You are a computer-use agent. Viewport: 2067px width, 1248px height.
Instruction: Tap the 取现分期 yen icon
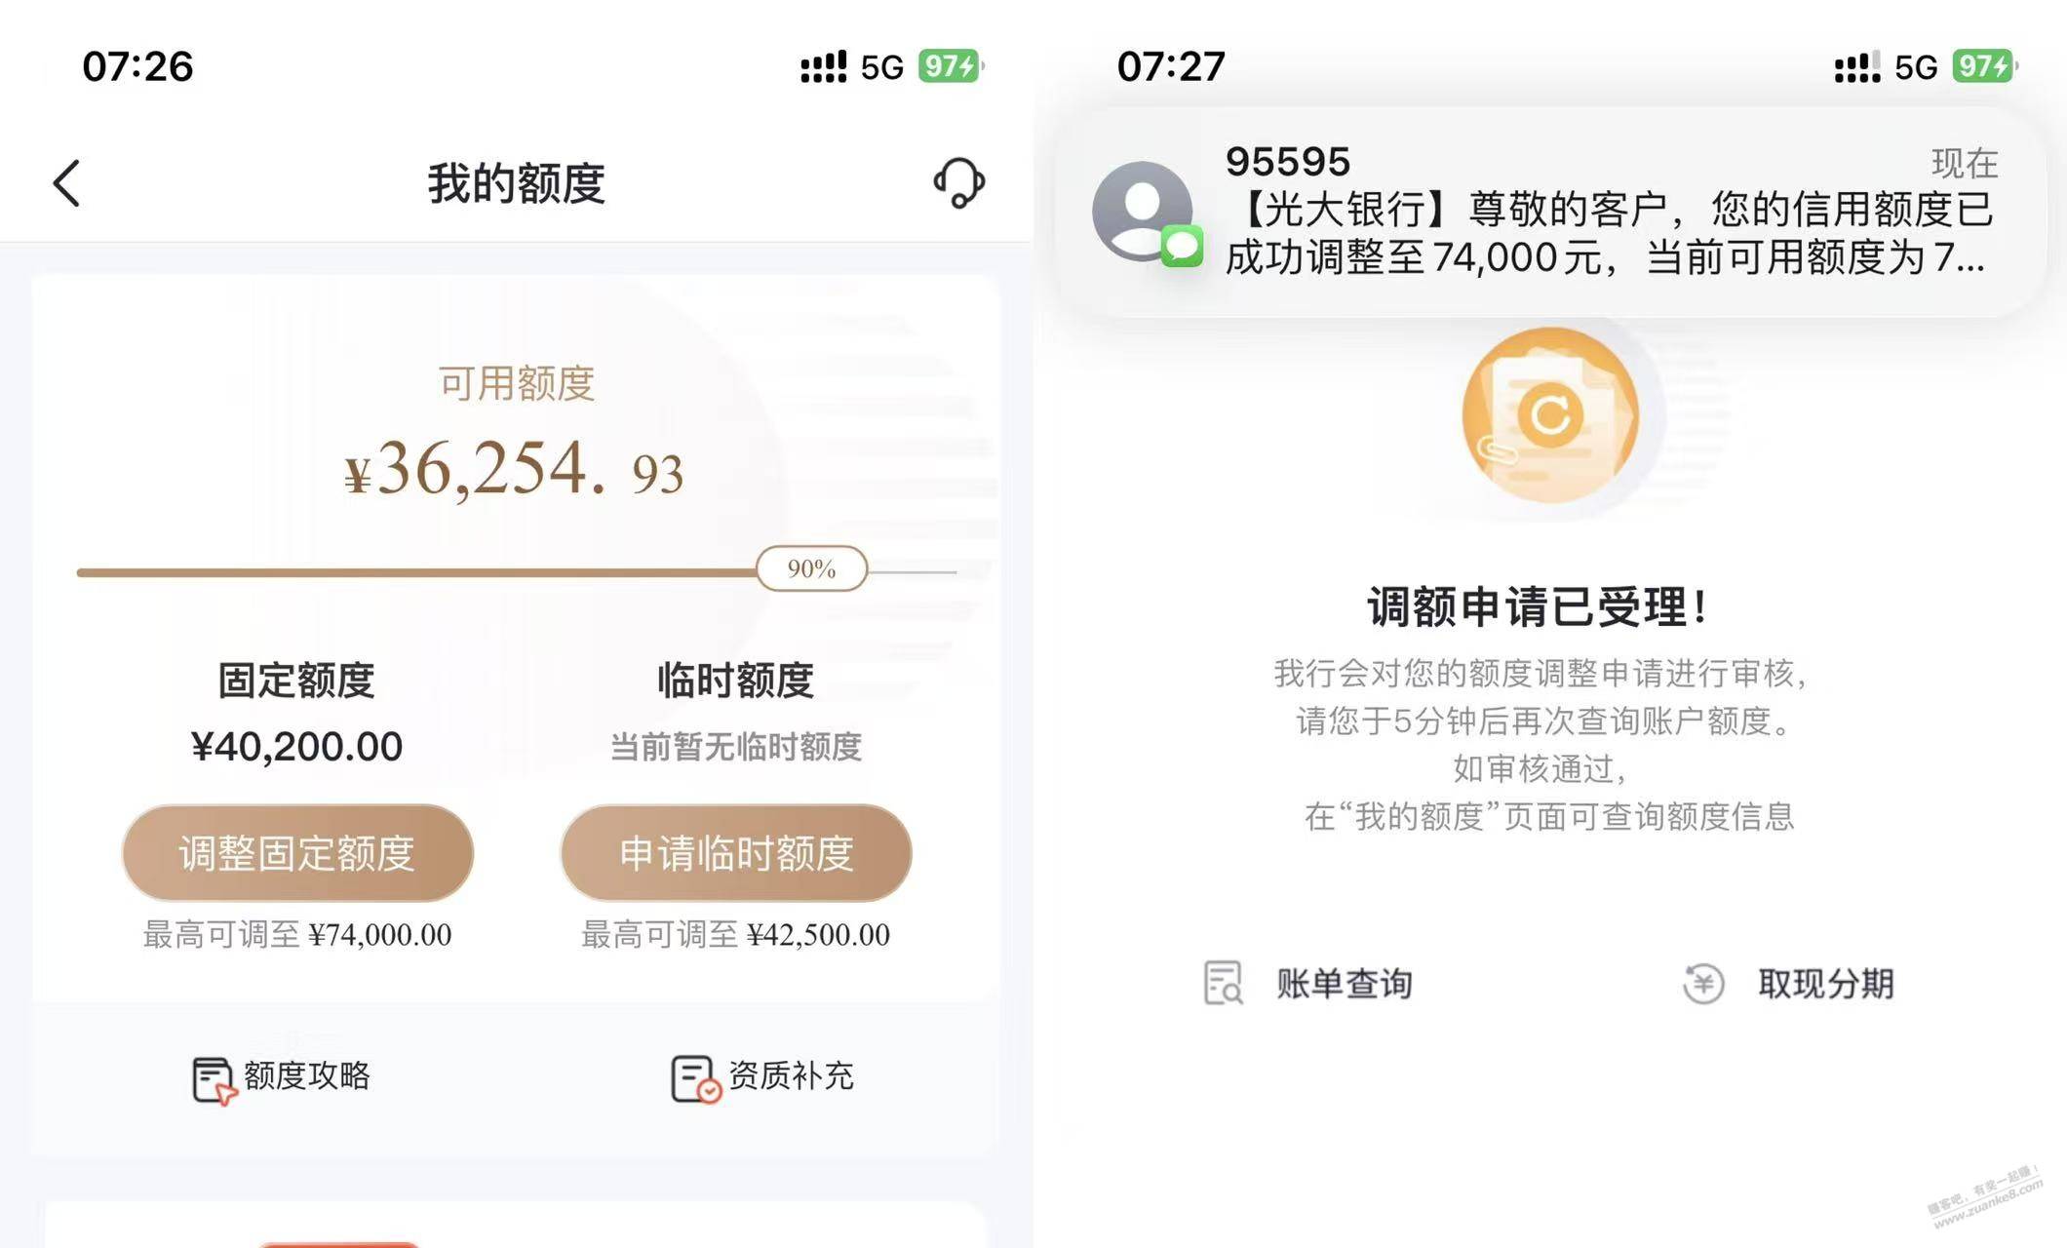1703,984
